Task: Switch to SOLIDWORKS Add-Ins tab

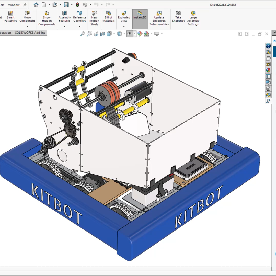Action: [30, 33]
